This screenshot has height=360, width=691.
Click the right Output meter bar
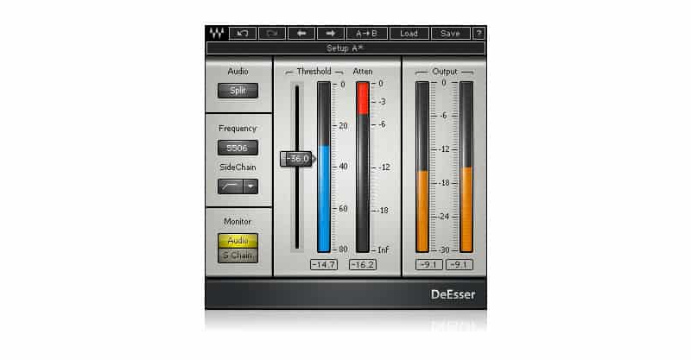pyautogui.click(x=466, y=167)
